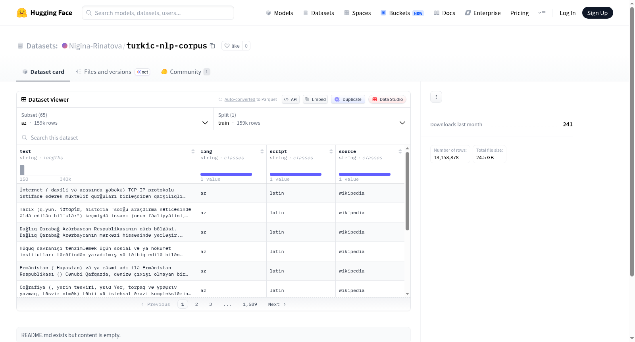635x342 pixels.
Task: Open the Files and versions tab
Action: click(113, 72)
